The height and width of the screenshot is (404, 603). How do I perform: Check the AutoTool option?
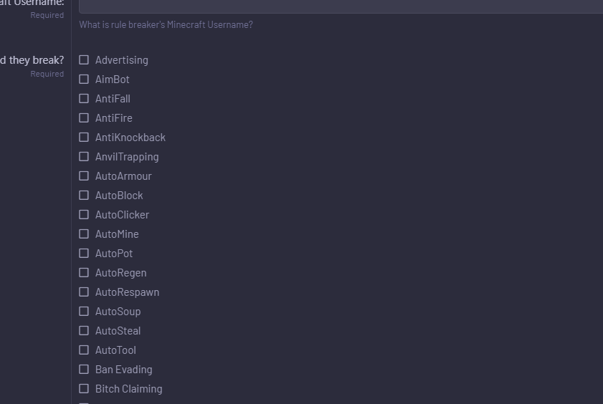[x=84, y=350]
